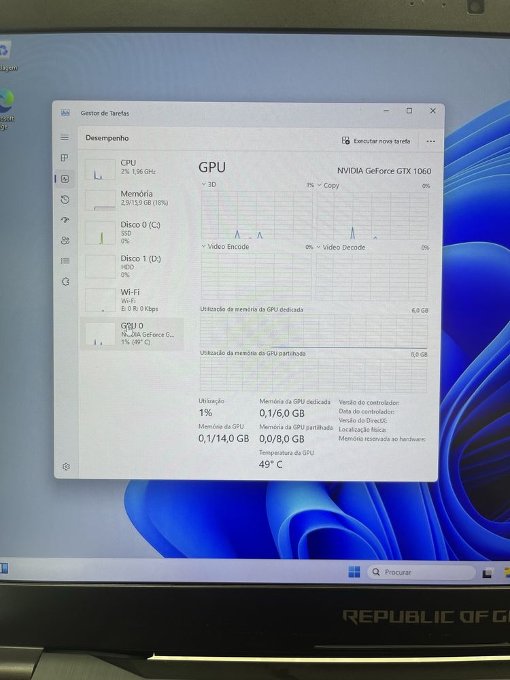Open the Processes page icon
Viewport: 510px width, 680px height.
tap(65, 158)
